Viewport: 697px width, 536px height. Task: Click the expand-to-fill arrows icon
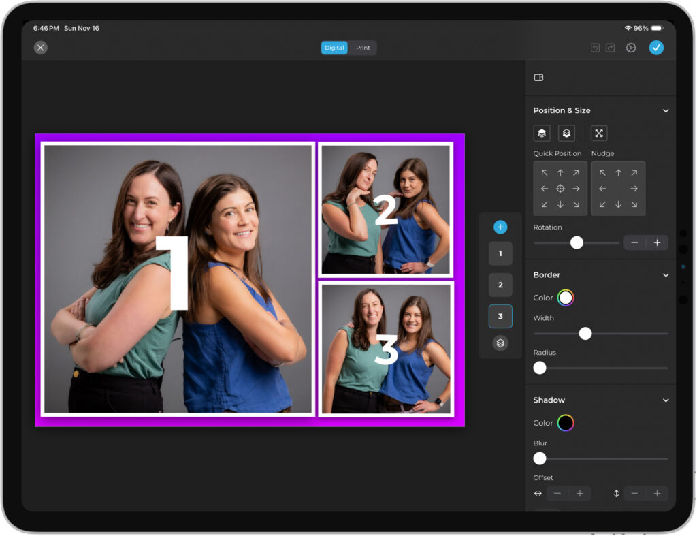pos(598,133)
